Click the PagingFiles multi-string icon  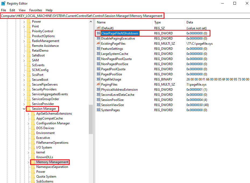(x=98, y=84)
